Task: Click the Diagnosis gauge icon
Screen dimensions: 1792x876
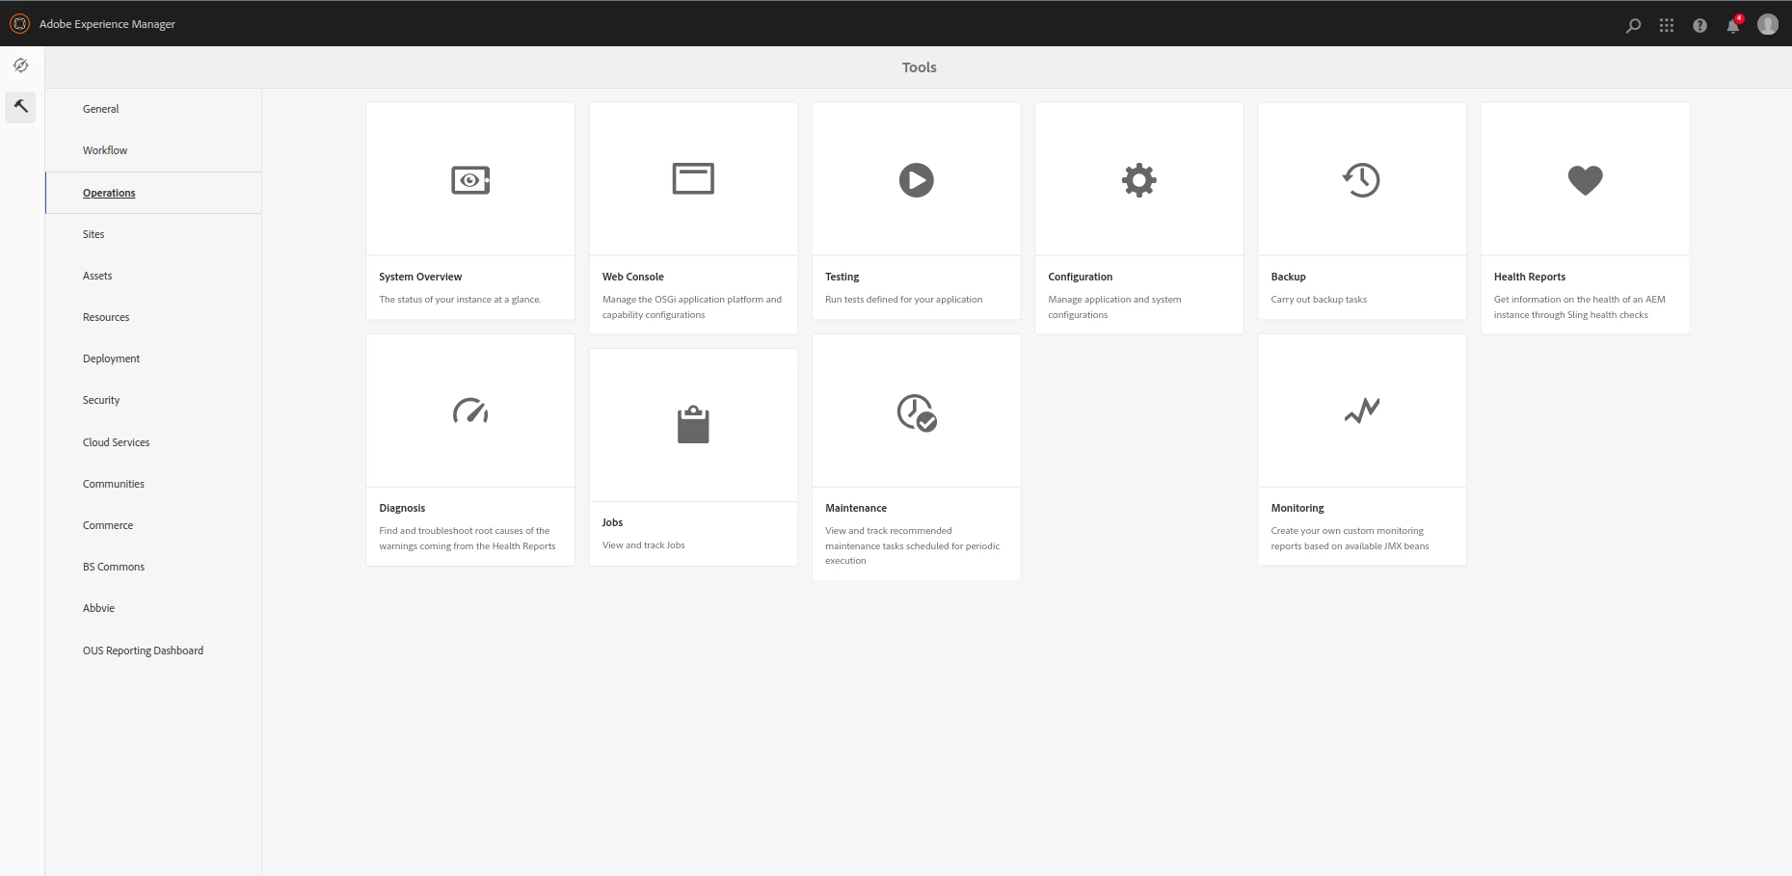Action: pyautogui.click(x=470, y=411)
